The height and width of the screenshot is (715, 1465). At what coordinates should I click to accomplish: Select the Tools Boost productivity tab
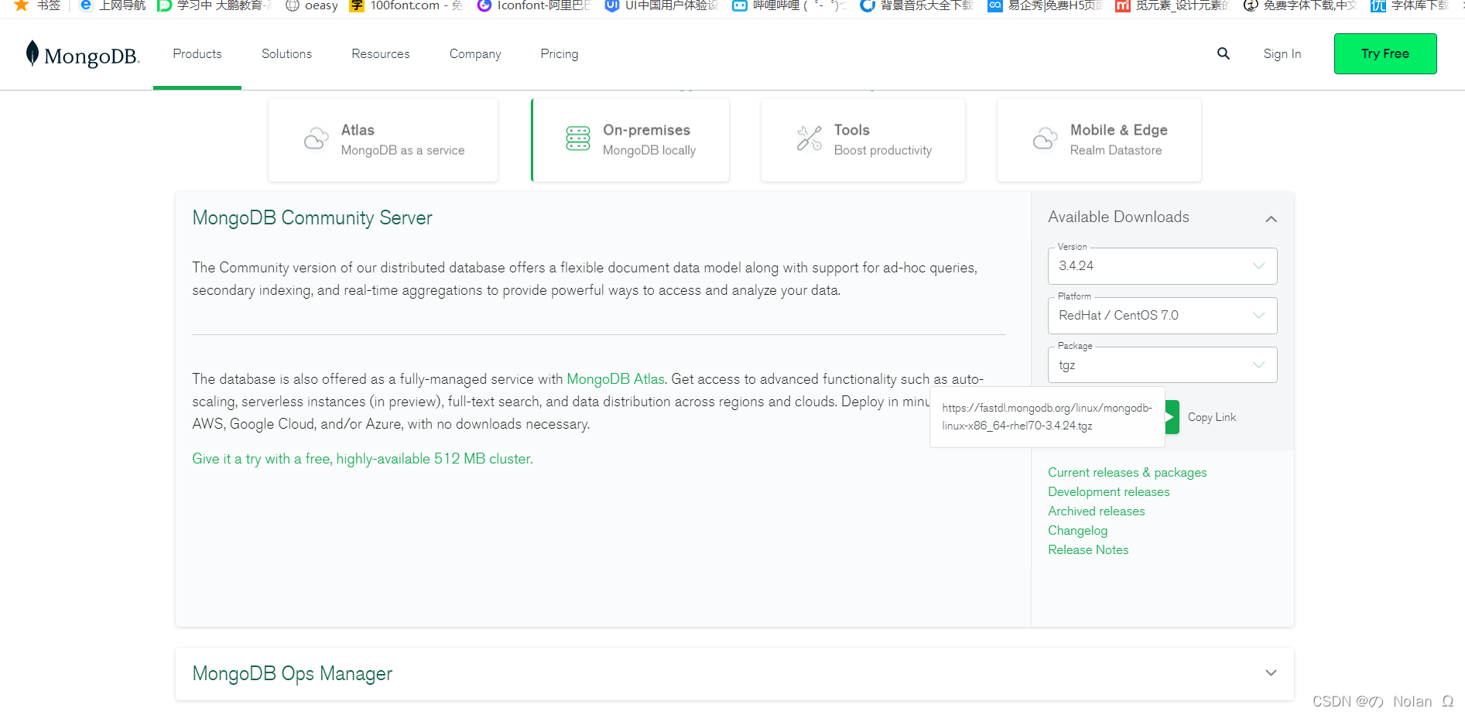click(x=863, y=140)
